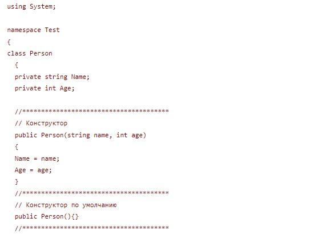The width and height of the screenshot is (314, 234).
Task: Click the 'public Person(){}' default constructor
Action: (47, 216)
